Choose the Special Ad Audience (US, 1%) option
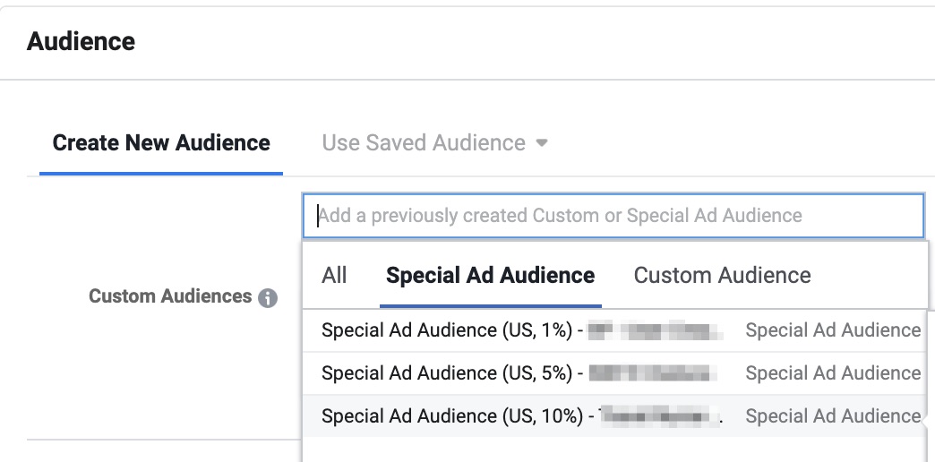Viewport: 935px width, 462px height. 446,330
